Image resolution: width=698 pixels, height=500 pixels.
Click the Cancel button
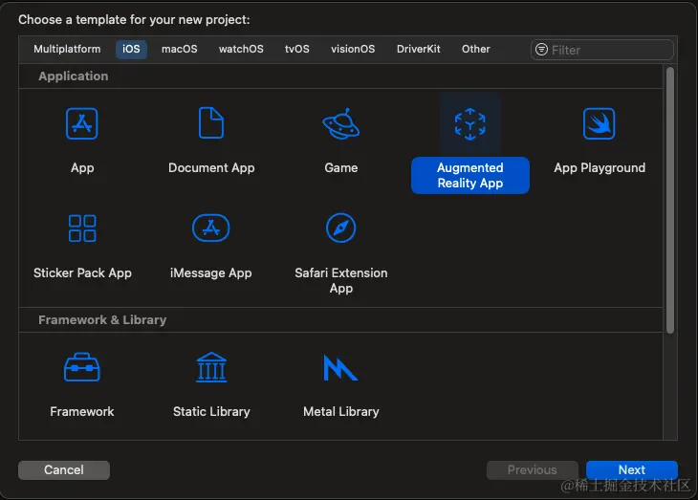coord(64,470)
